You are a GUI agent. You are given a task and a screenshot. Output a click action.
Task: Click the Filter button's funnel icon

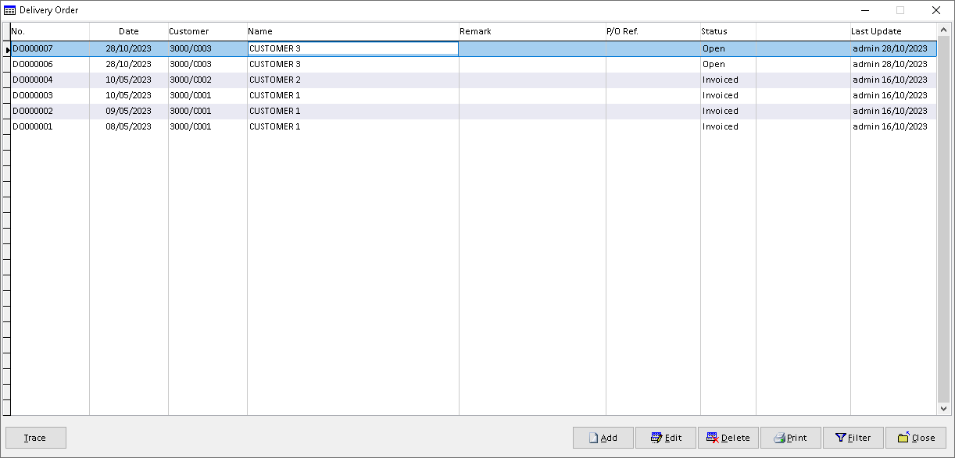[841, 438]
